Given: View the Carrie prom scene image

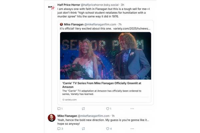Looking at the screenshot, I should 105,55.
